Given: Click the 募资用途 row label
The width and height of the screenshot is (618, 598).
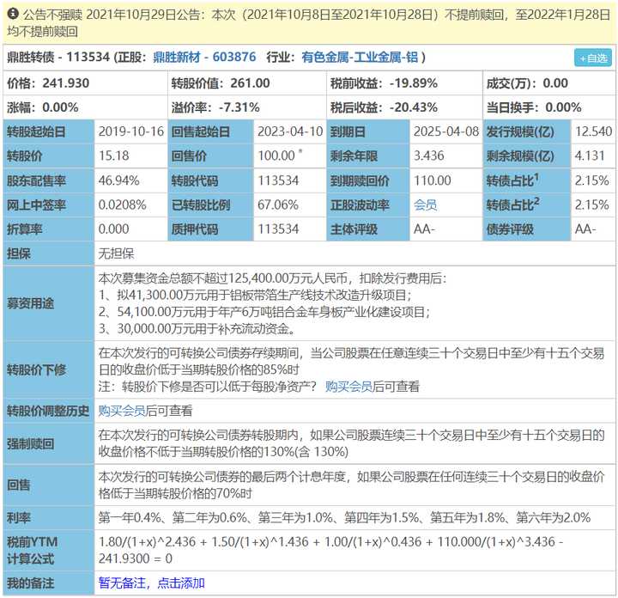Looking at the screenshot, I should click(x=30, y=303).
